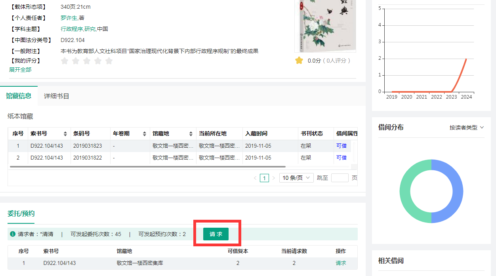This screenshot has width=496, height=276.
Task: Open the 10 条/页 page size dropdown
Action: tap(296, 178)
